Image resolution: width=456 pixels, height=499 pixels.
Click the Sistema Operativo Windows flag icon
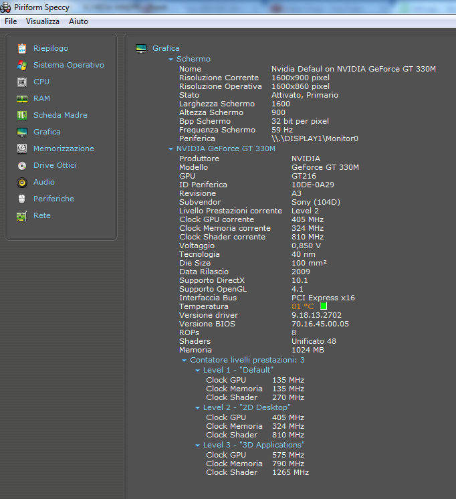click(22, 66)
